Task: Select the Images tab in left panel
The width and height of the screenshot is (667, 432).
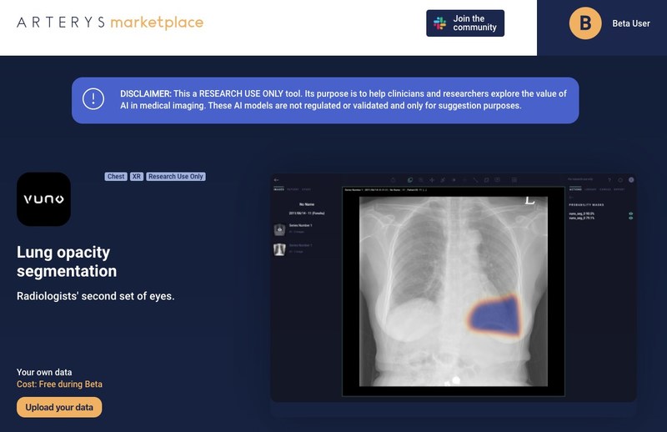Action: (x=278, y=189)
